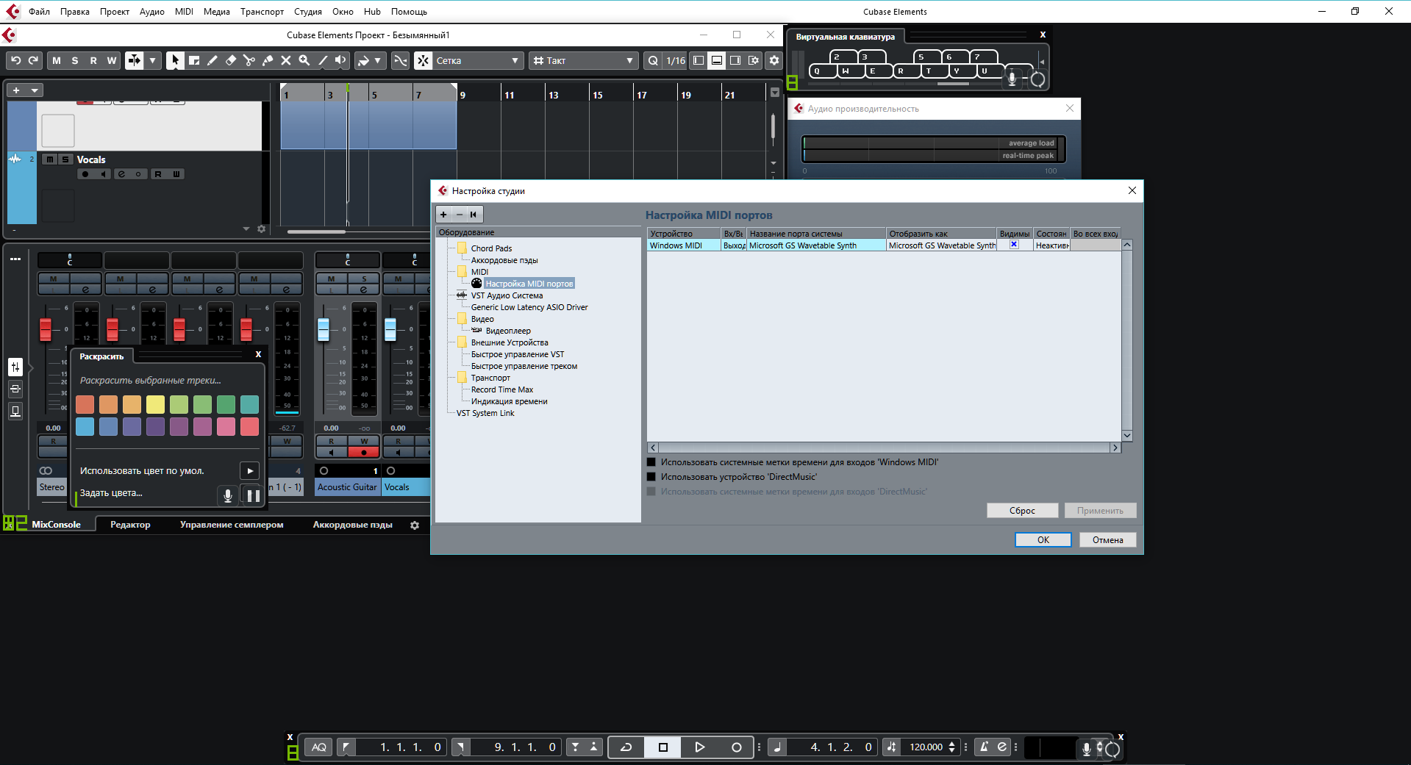Toggle Write automation W for all tracks
Image resolution: width=1411 pixels, height=765 pixels.
coord(112,60)
